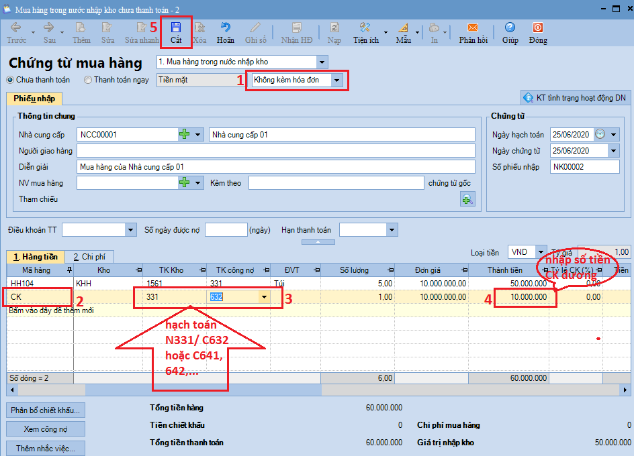The image size is (634, 456).
Task: Select Thanh toán ngay radio option
Action: tap(88, 80)
